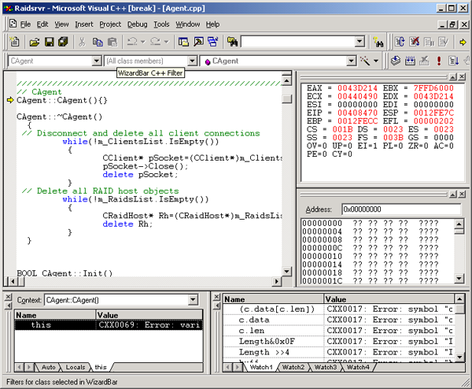Click the memory Address input field
472x389 pixels.
pos(401,209)
